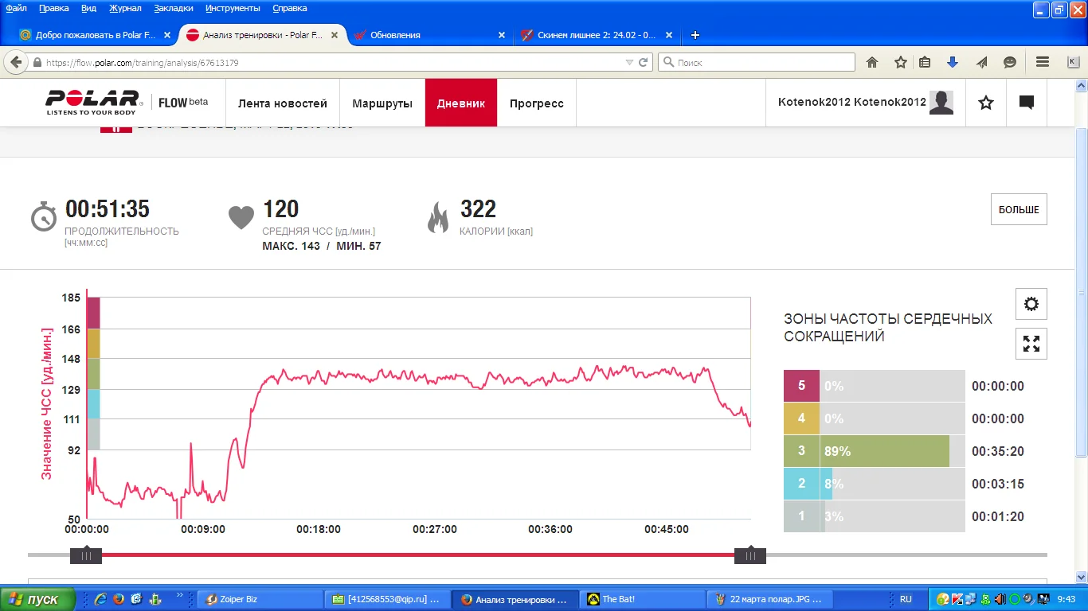Open the chart settings gear icon
Screen dimensions: 1088x611
[x=1031, y=304]
